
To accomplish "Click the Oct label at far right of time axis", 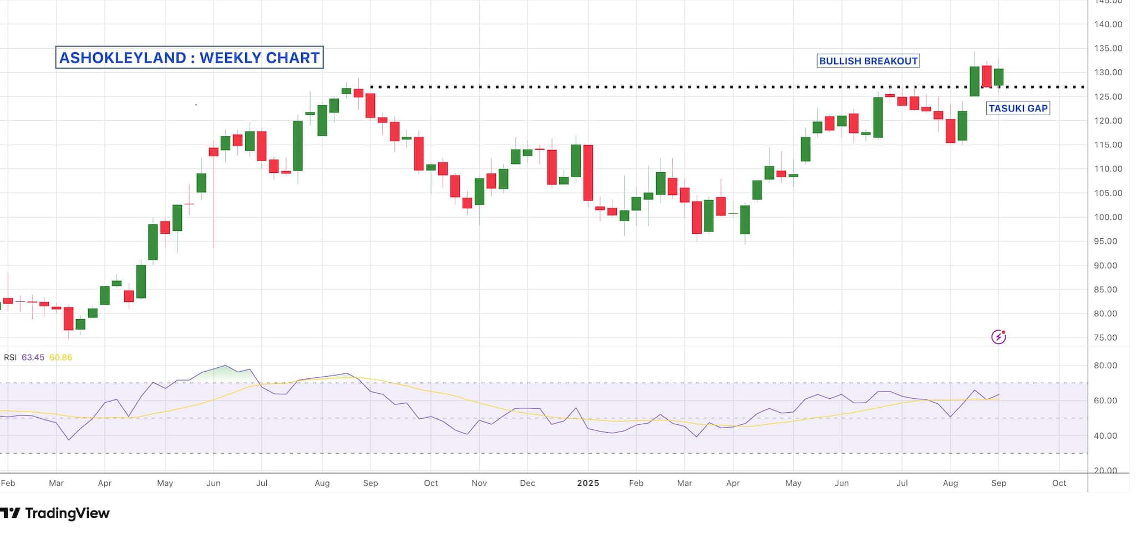I will coord(1059,483).
